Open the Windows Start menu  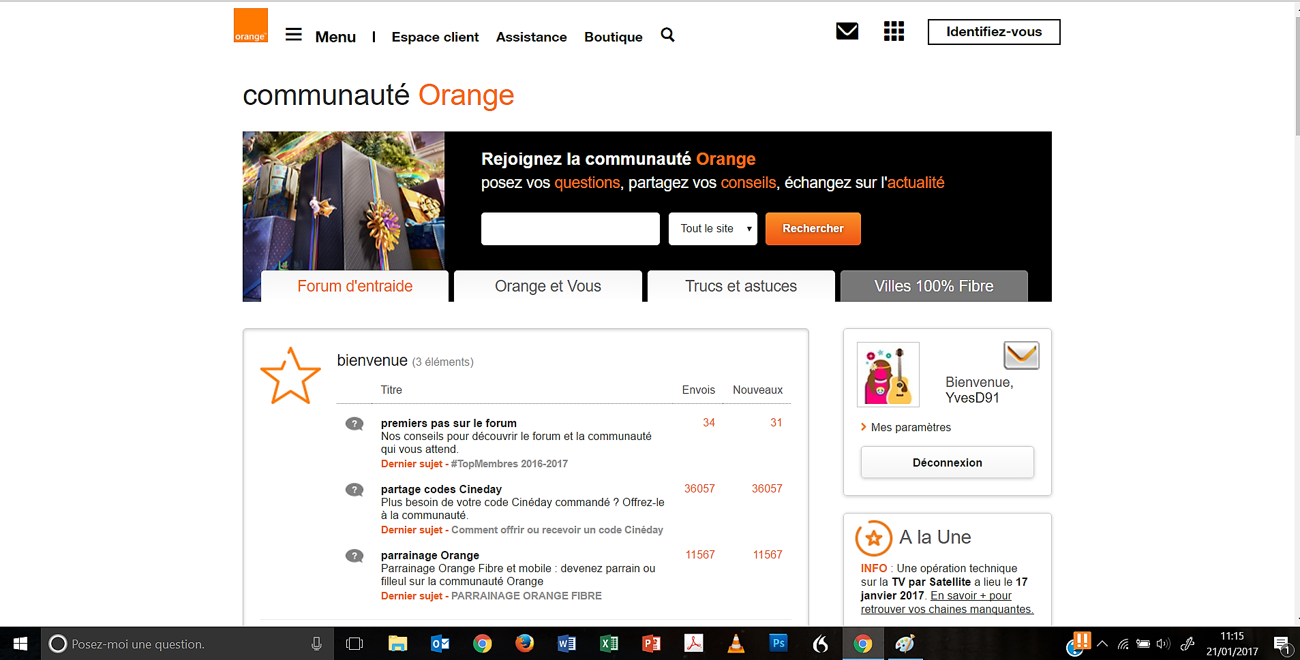pyautogui.click(x=20, y=644)
